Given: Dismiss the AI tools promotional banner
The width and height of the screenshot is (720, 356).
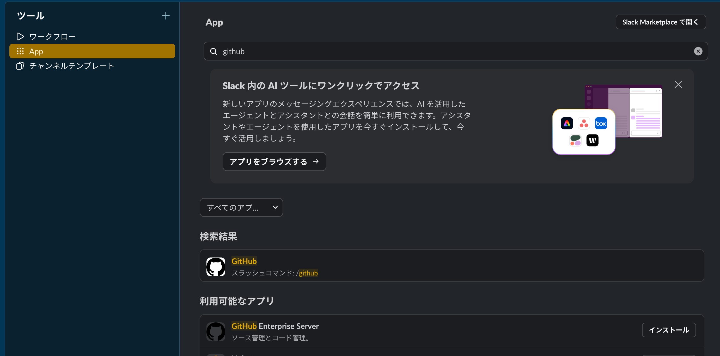Looking at the screenshot, I should coord(678,84).
